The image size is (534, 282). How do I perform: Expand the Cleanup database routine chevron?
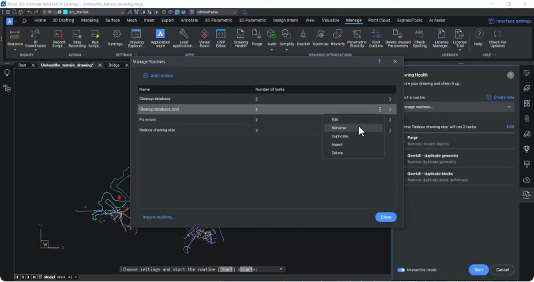click(x=390, y=99)
